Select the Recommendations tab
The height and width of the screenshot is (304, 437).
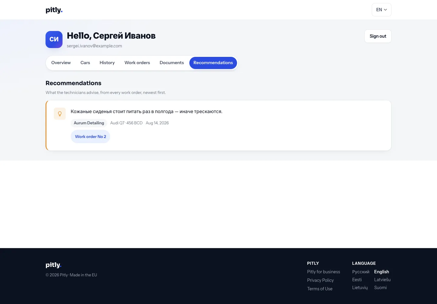213,63
